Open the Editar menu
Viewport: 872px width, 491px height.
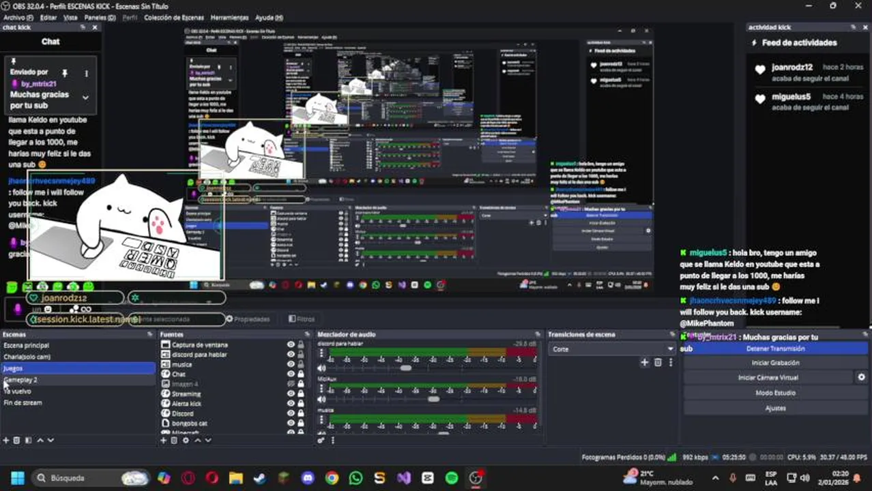(48, 17)
